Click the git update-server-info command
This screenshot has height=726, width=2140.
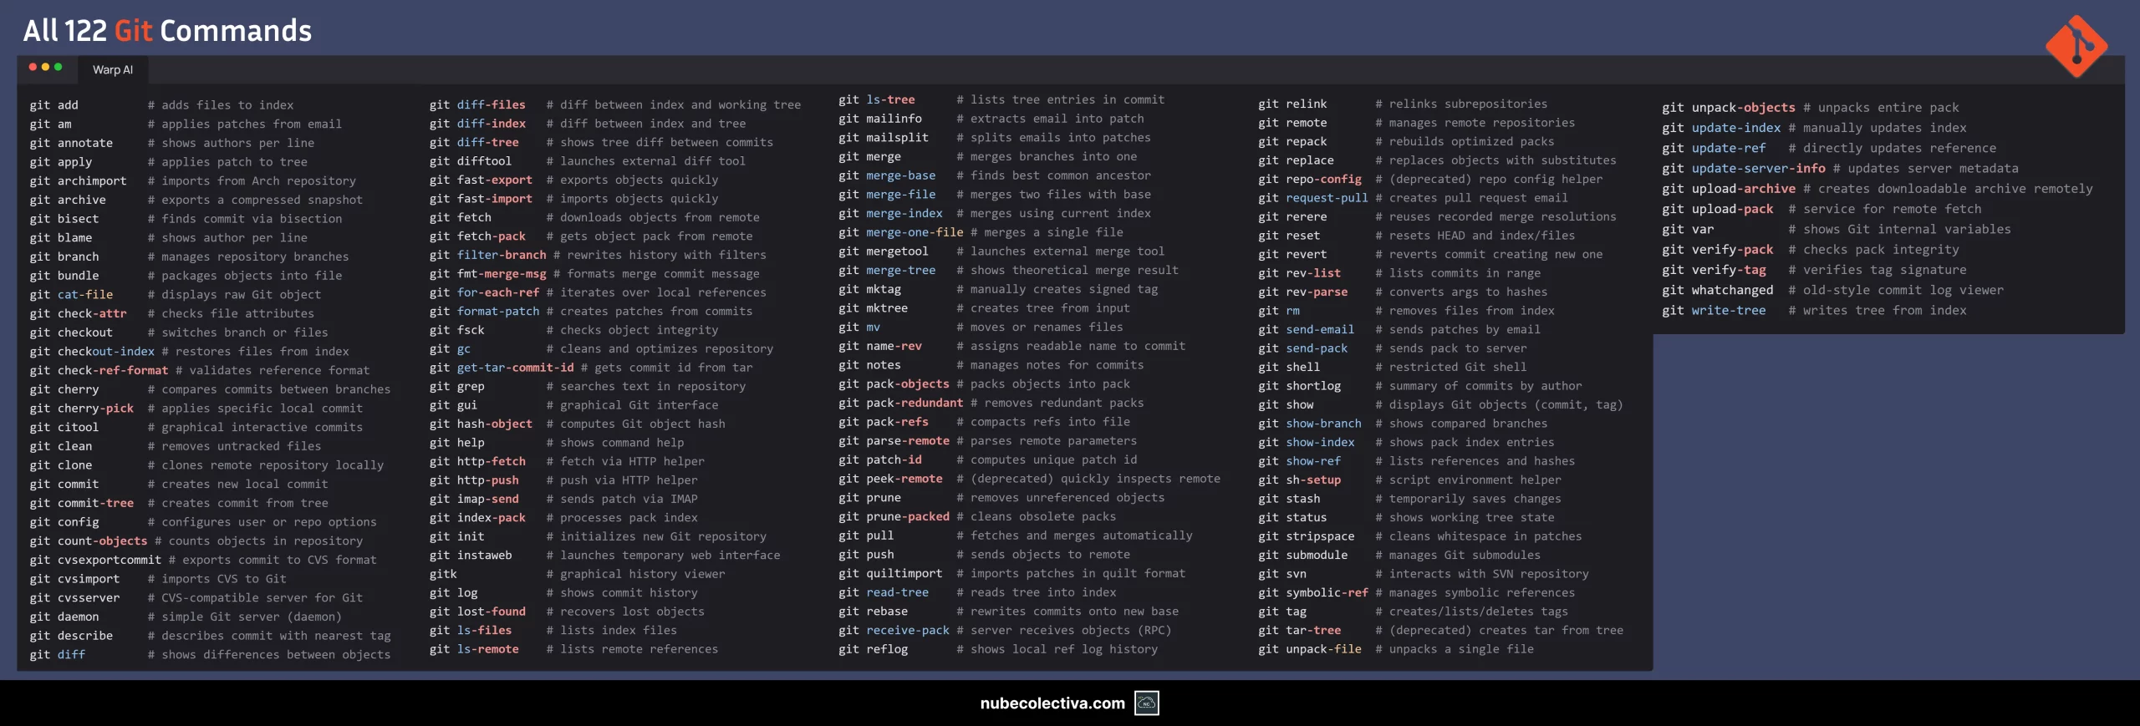[1743, 169]
